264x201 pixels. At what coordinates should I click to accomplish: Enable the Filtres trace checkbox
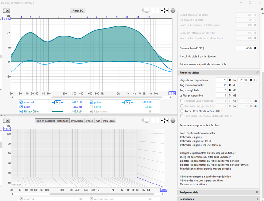(91, 107)
